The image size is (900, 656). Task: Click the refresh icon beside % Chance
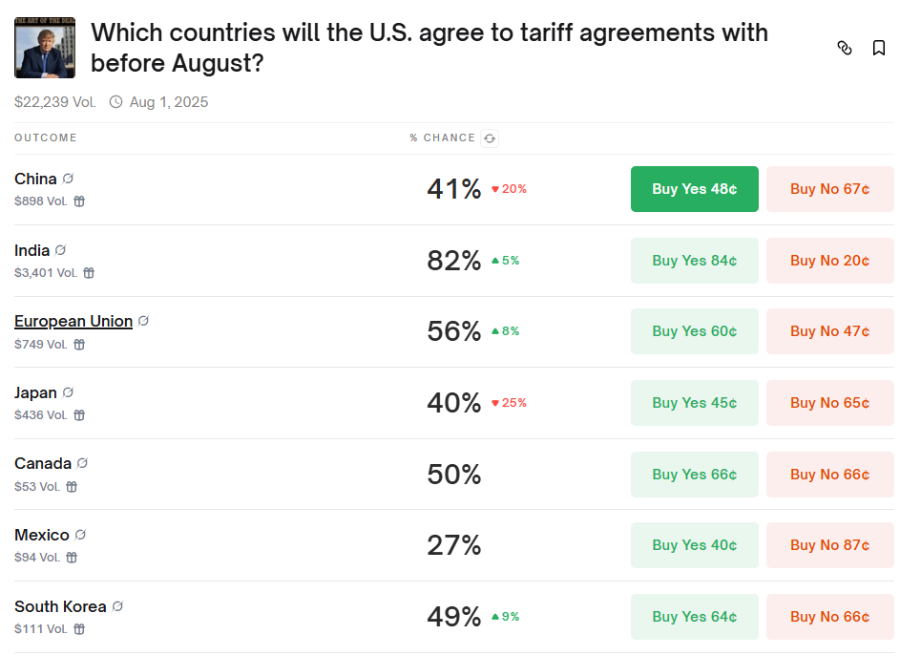[x=490, y=138]
